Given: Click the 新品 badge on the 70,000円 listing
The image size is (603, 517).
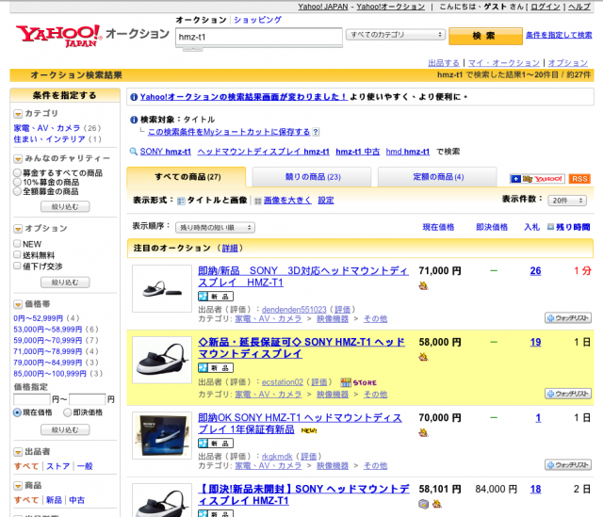Looking at the screenshot, I should click(216, 444).
